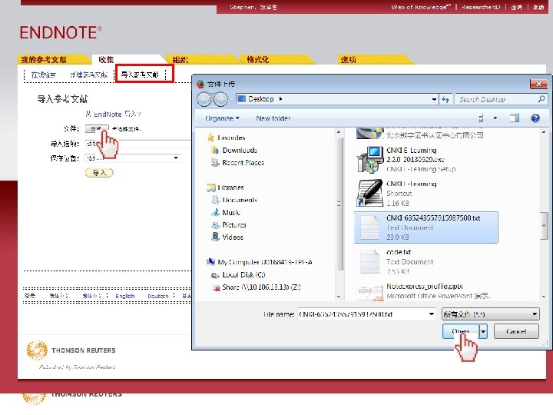Open the blue Help icon in dialog
Viewport: 553px width, 415px height.
535,118
